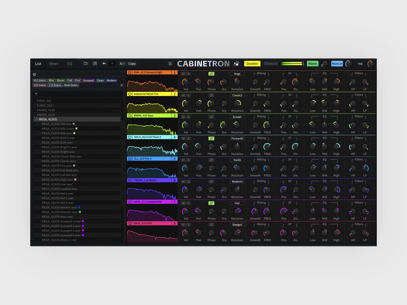This screenshot has width=407, height=305.
Task: Click the molecule icon beside the CABINETRON logo
Action: tap(236, 64)
